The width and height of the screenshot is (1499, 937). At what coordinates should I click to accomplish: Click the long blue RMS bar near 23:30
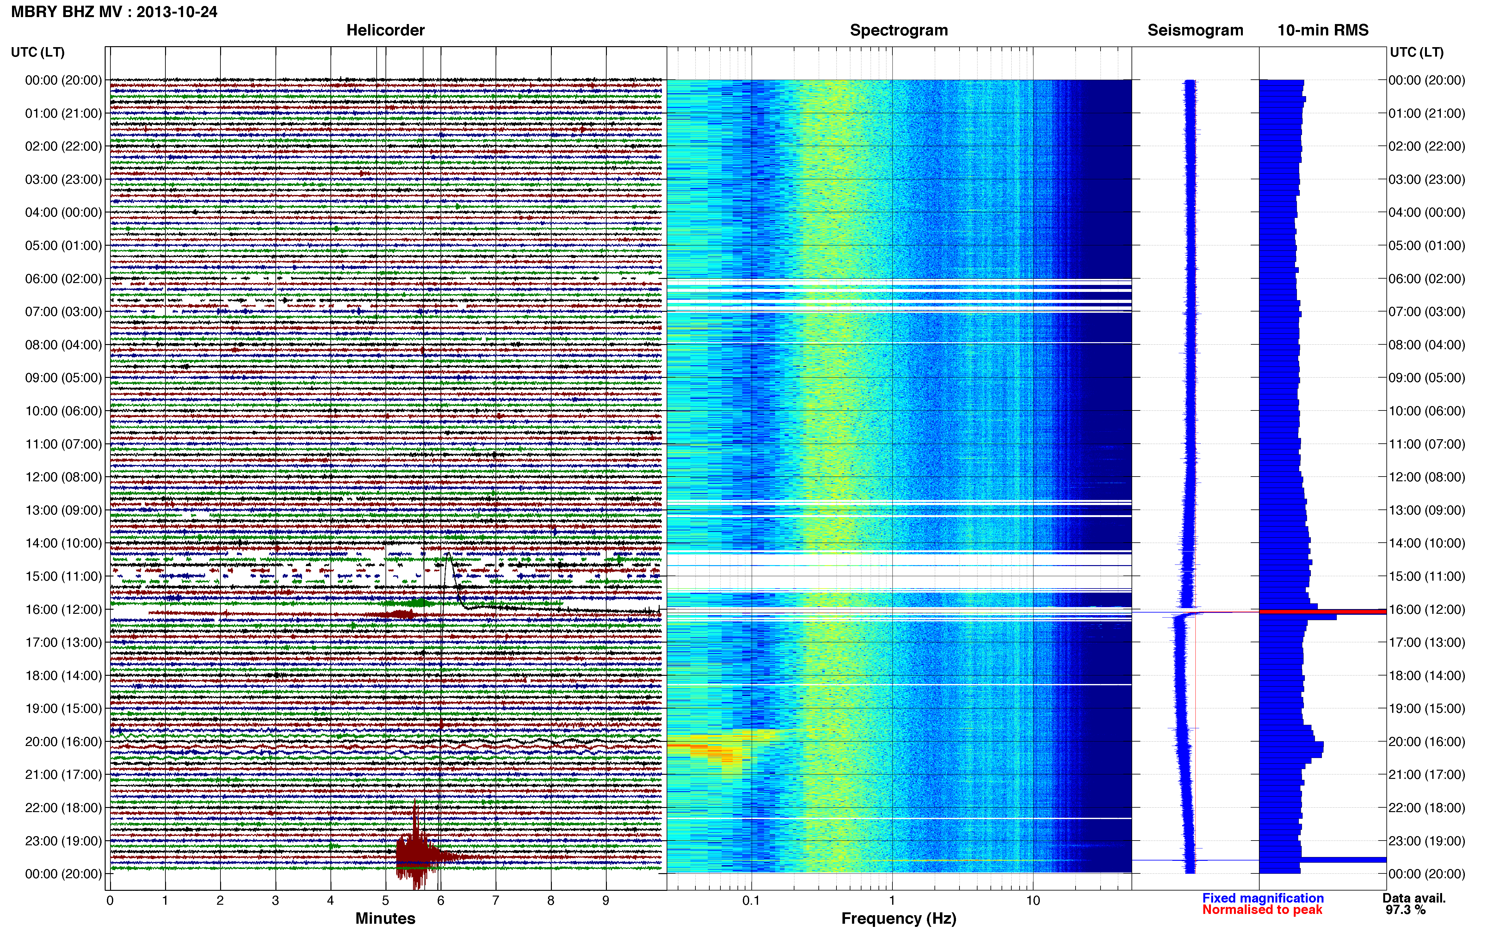pyautogui.click(x=1323, y=860)
